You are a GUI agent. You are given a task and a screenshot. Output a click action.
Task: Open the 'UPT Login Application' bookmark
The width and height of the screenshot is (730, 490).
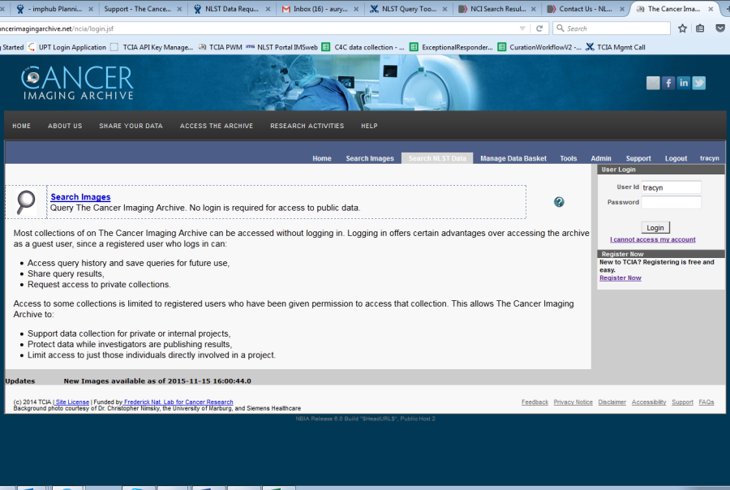67,47
